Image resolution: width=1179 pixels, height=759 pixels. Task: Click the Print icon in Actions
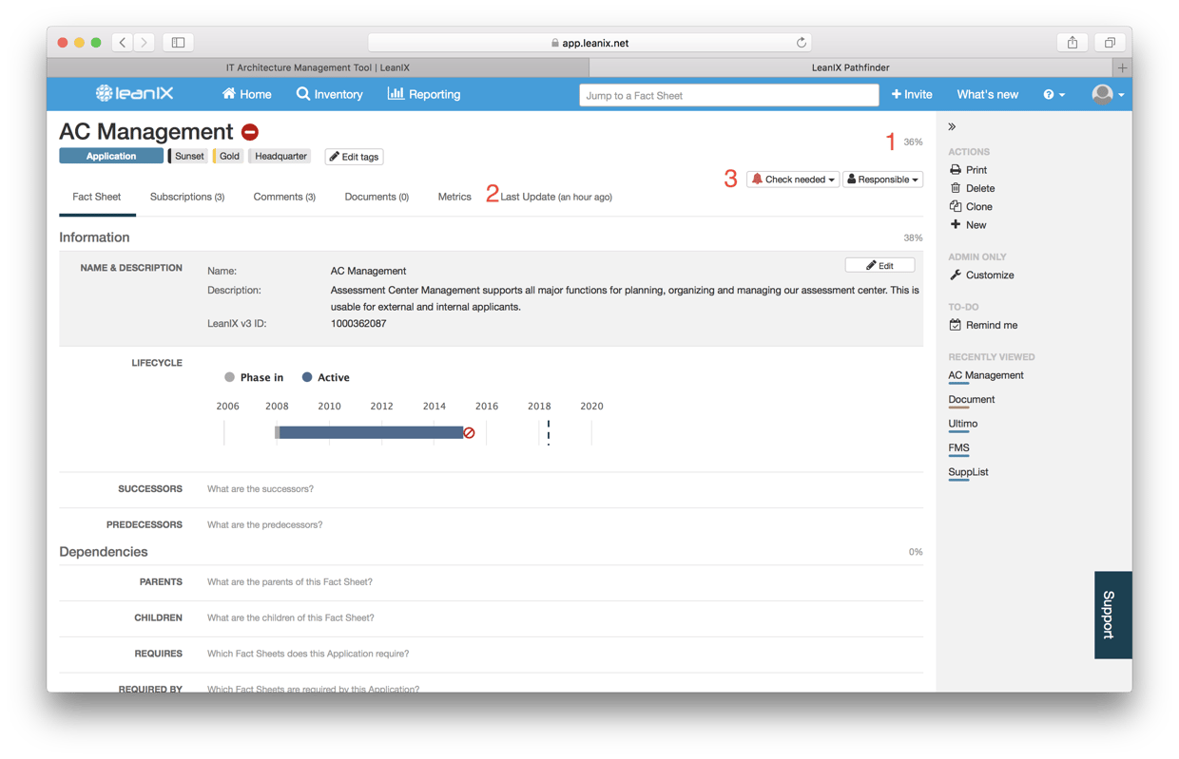tap(956, 170)
